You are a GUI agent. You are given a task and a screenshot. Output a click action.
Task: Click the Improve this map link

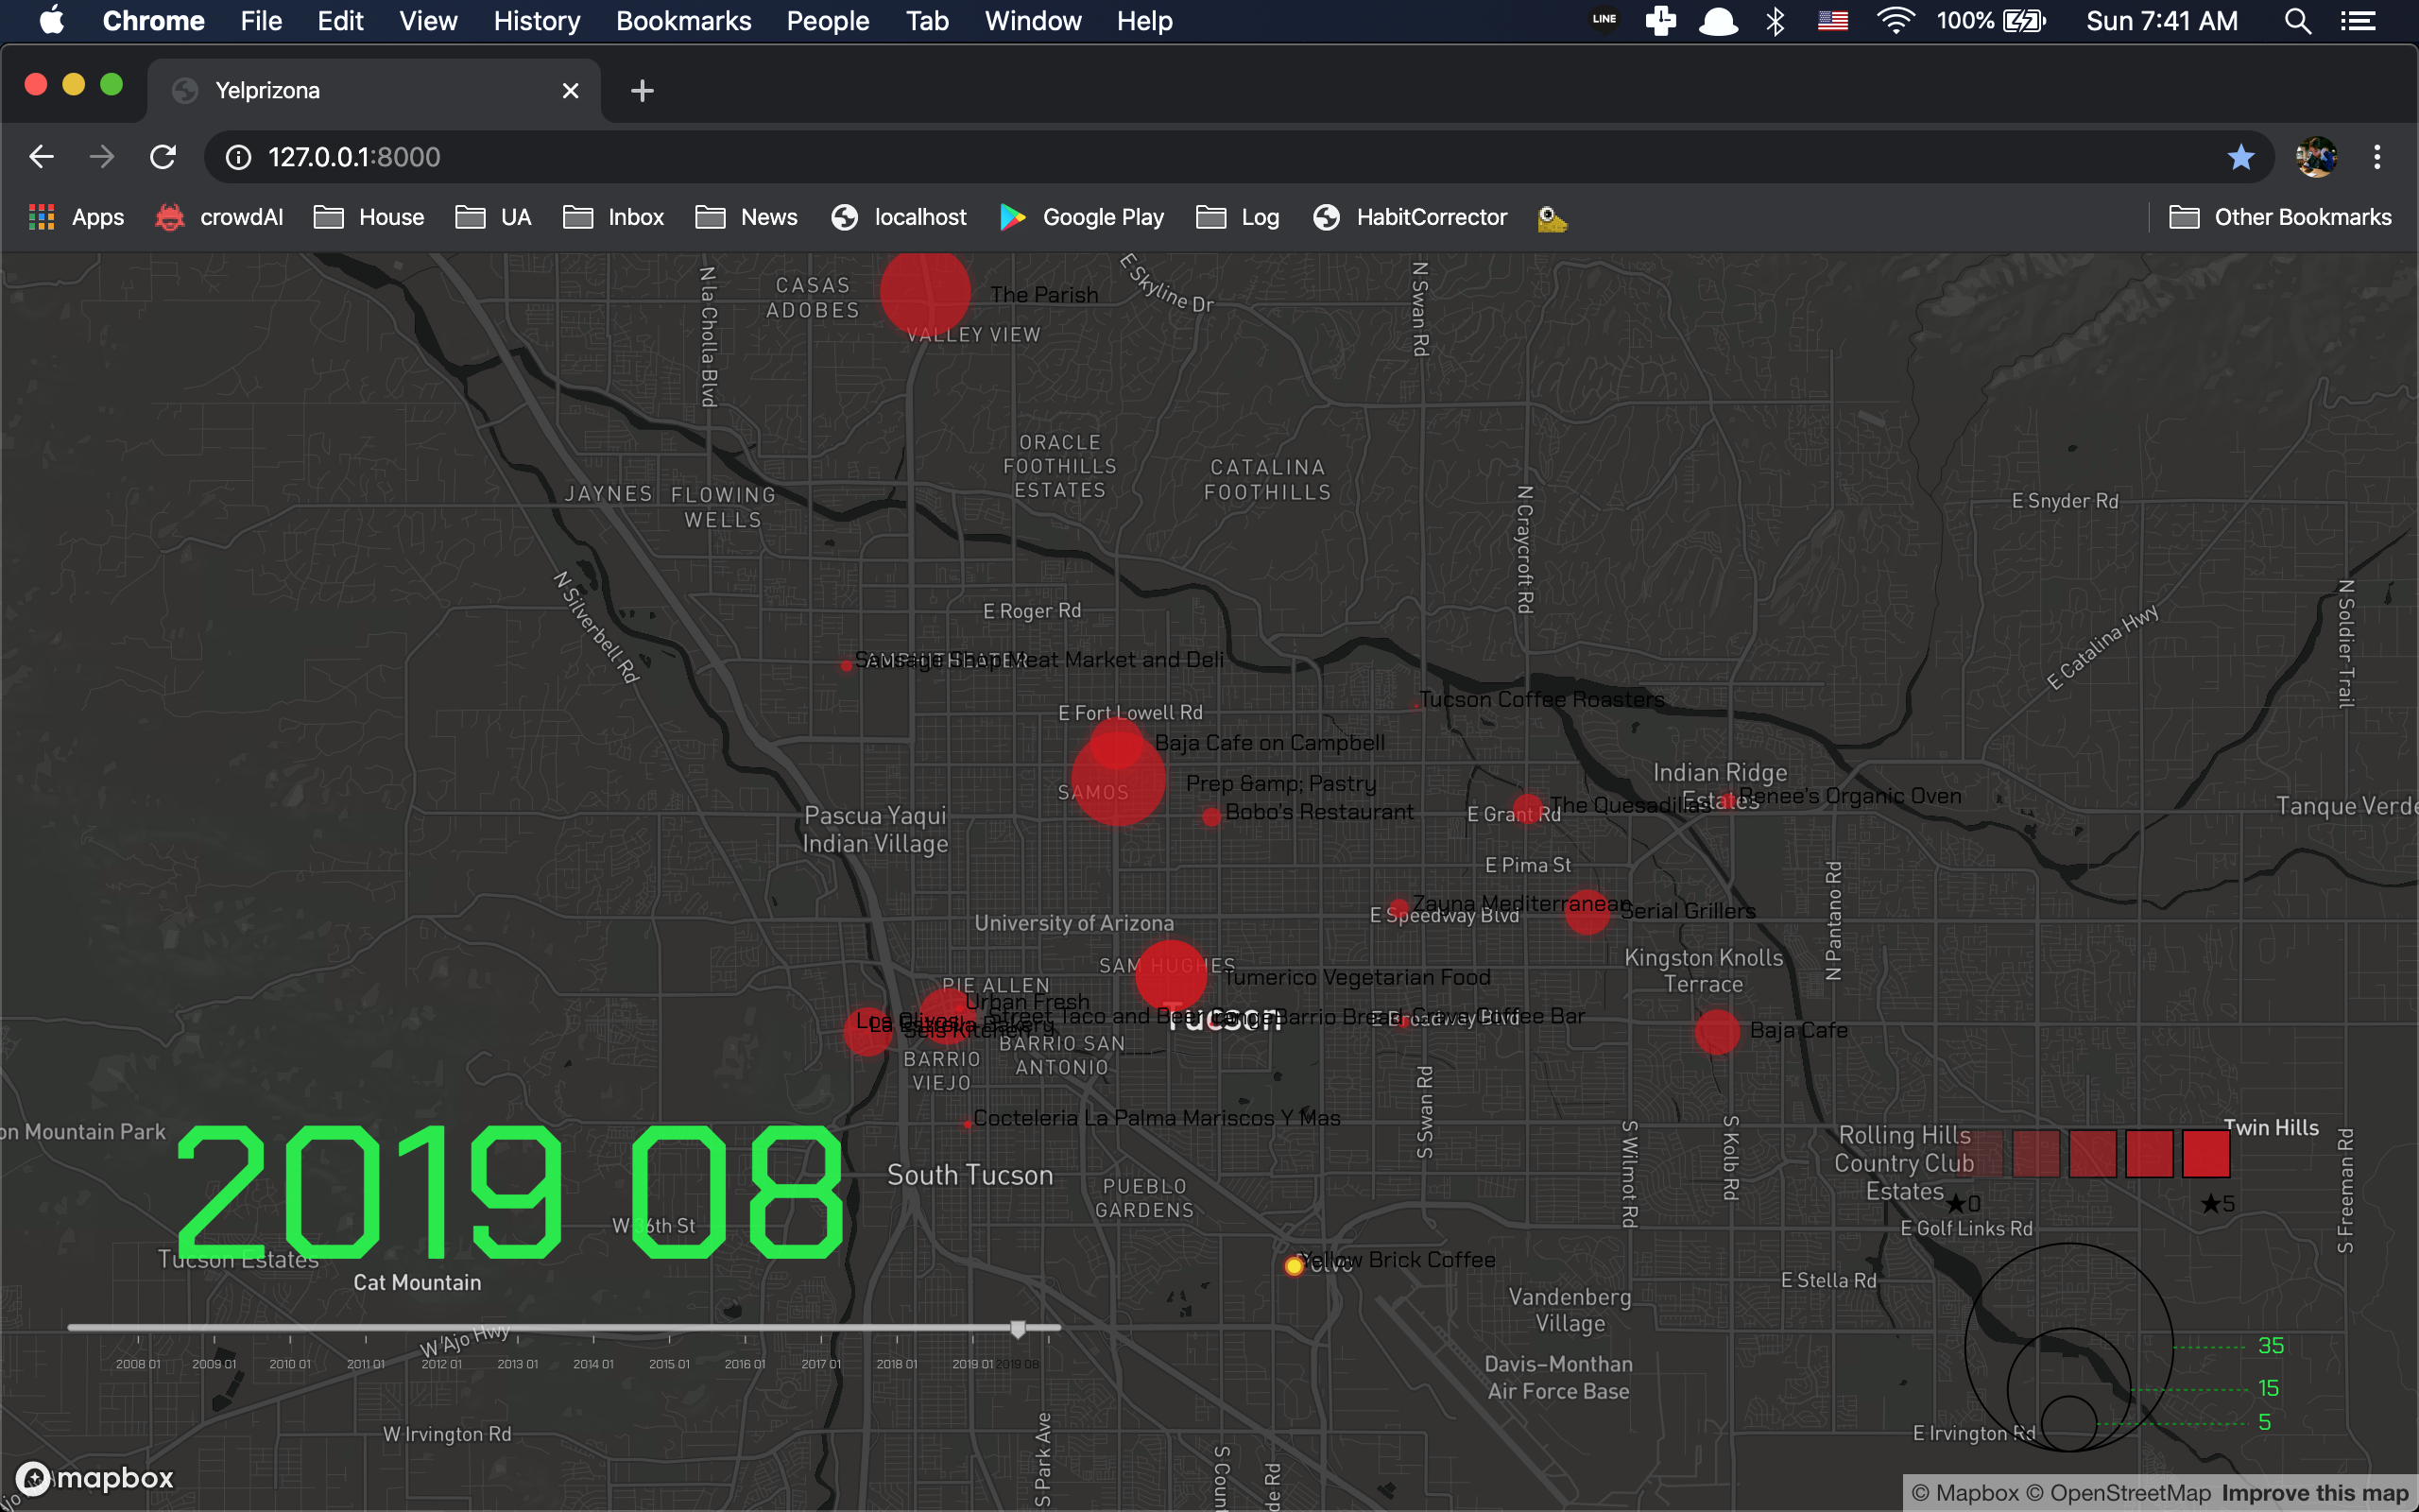(x=2314, y=1493)
